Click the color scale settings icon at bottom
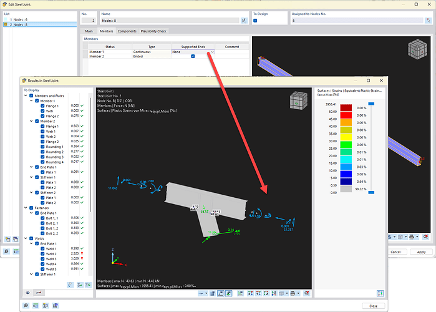The height and width of the screenshot is (312, 436). pos(380,293)
